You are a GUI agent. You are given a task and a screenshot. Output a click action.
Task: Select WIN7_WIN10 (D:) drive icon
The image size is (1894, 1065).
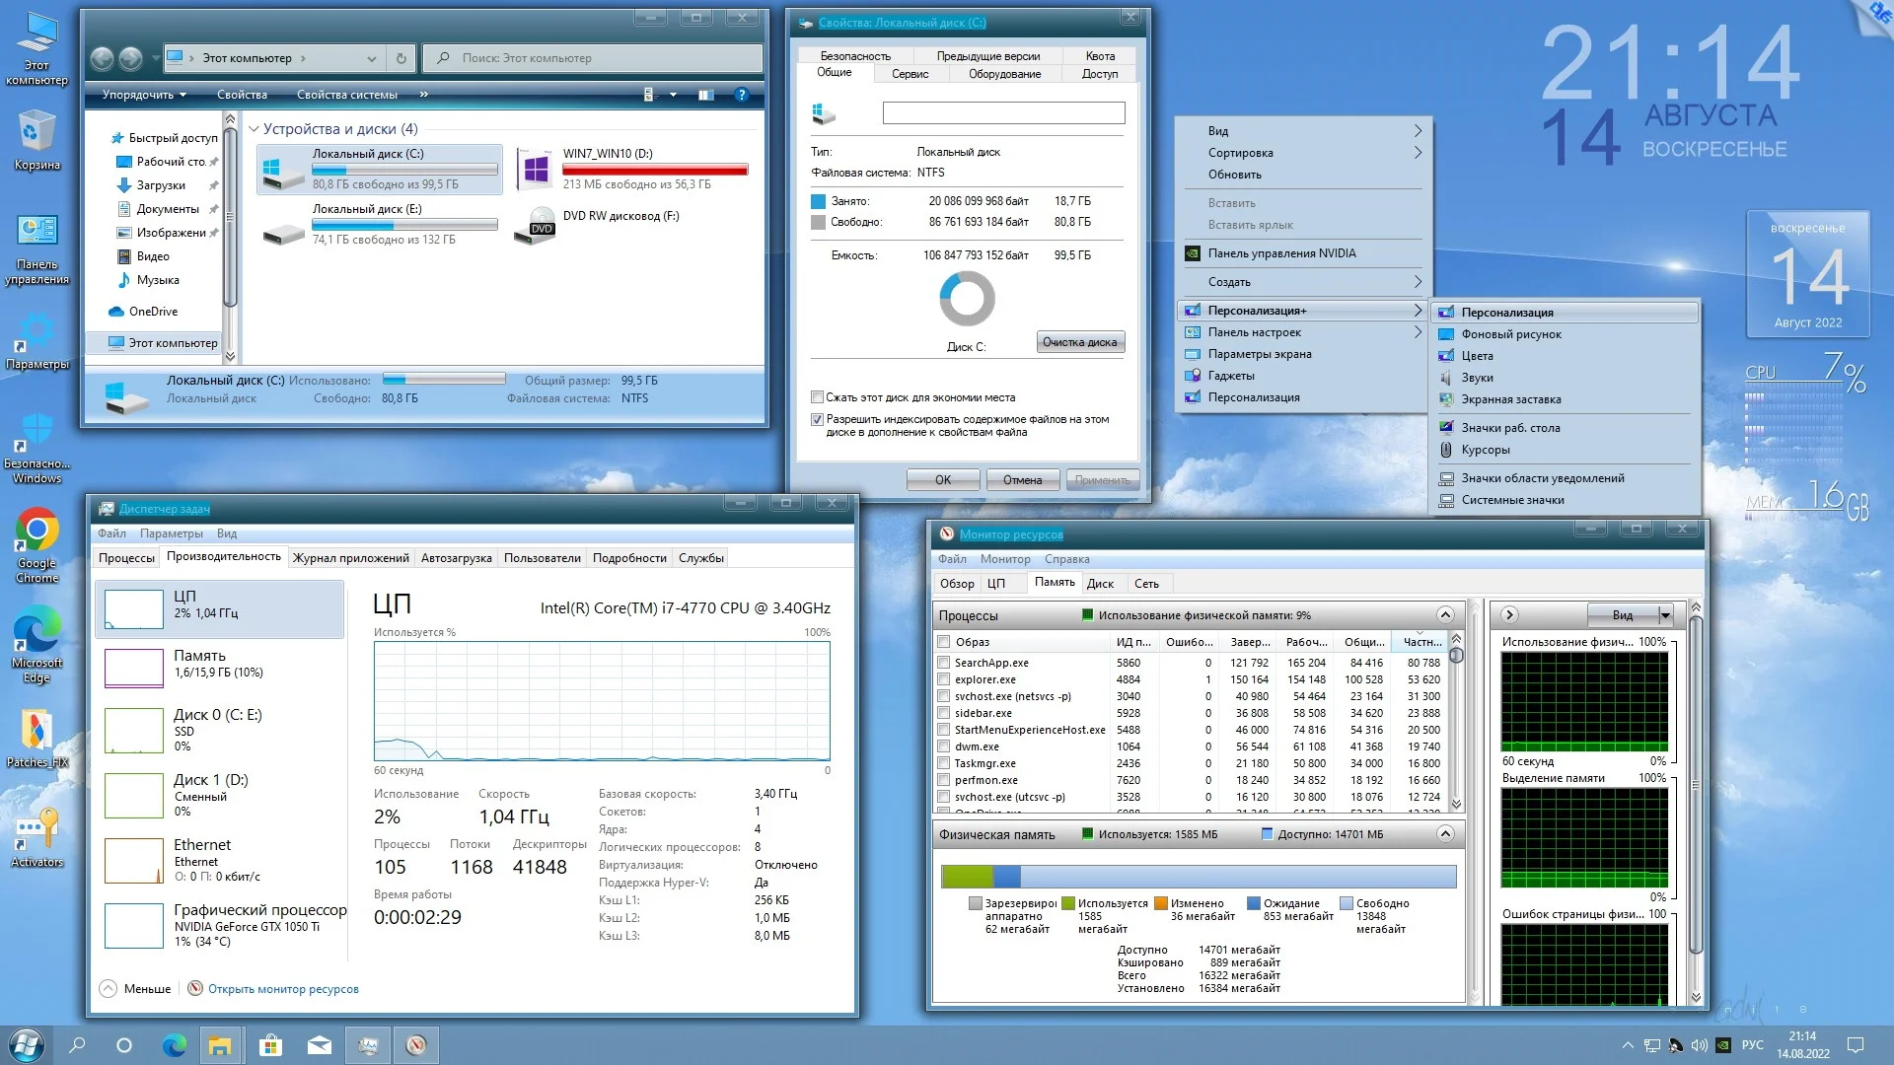536,169
